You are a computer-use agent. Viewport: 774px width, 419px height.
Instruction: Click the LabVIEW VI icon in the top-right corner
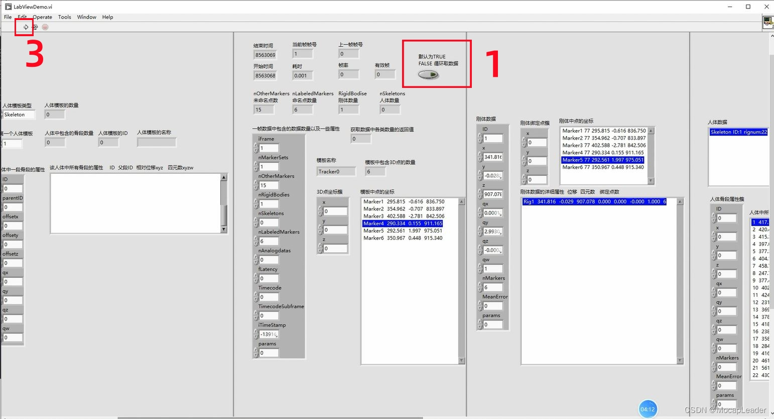[x=767, y=22]
